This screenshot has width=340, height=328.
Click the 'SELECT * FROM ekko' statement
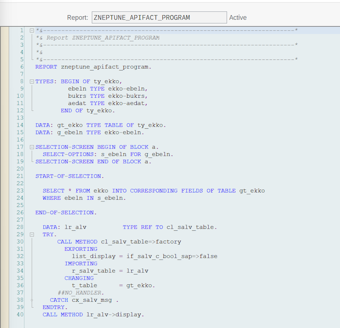point(154,191)
